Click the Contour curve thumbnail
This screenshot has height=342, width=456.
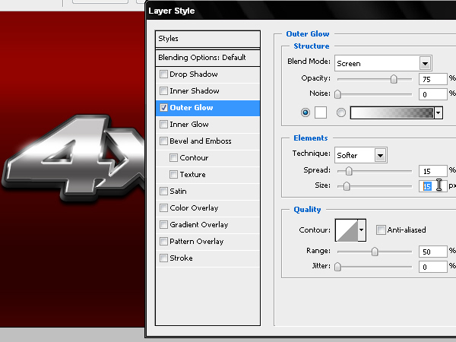(x=346, y=230)
